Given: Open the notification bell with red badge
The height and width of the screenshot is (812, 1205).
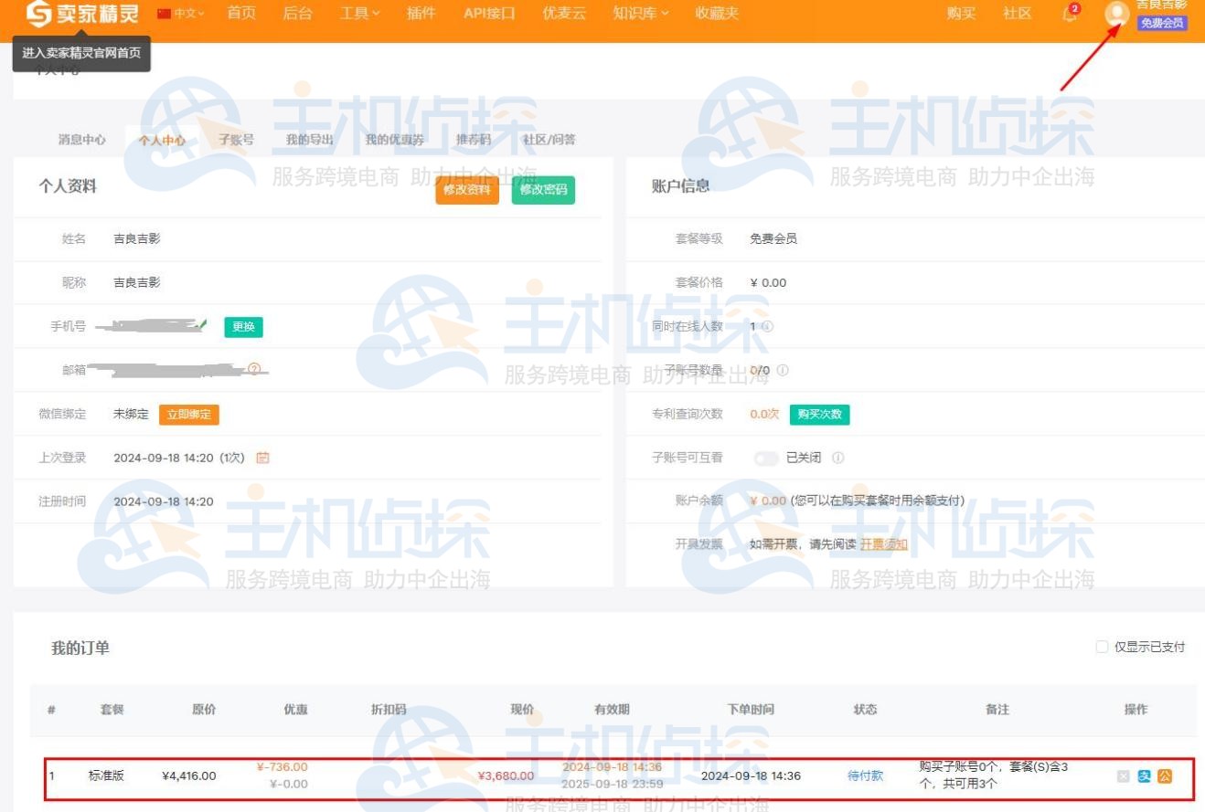Looking at the screenshot, I should click(1067, 13).
